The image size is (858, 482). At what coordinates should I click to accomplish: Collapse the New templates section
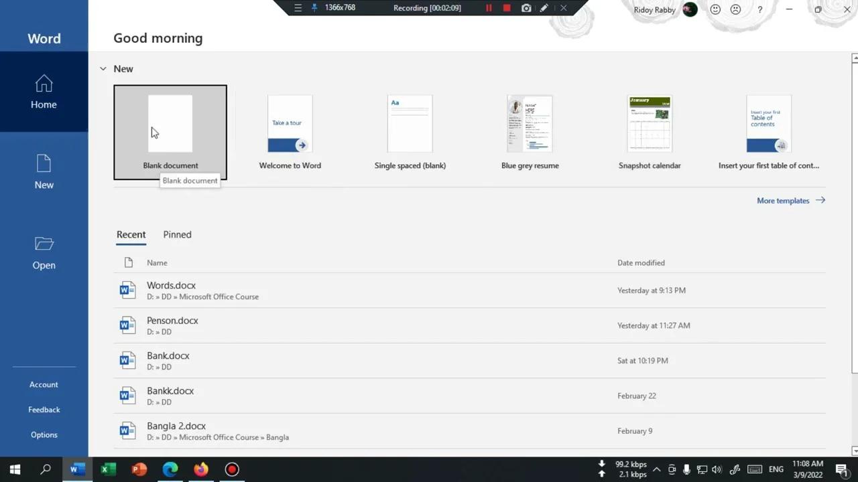tap(103, 68)
